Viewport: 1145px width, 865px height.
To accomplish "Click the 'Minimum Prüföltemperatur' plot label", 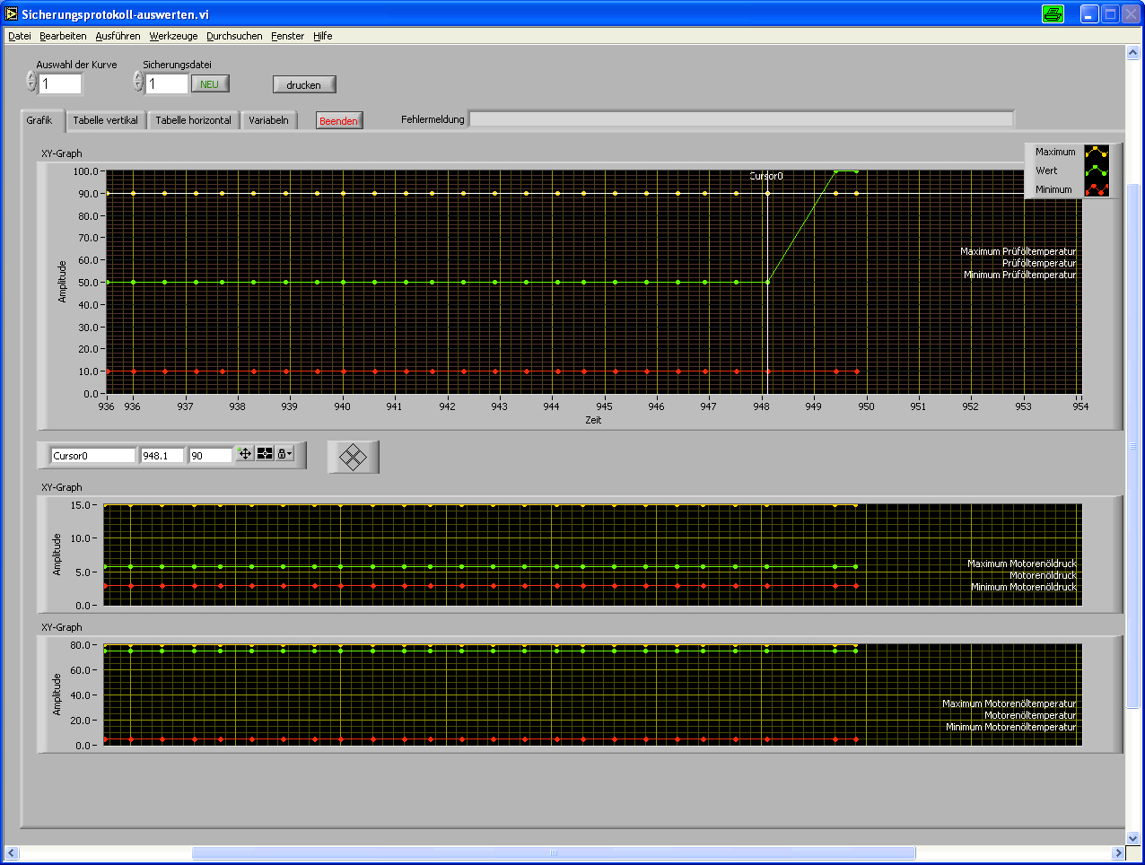I will (x=1019, y=275).
